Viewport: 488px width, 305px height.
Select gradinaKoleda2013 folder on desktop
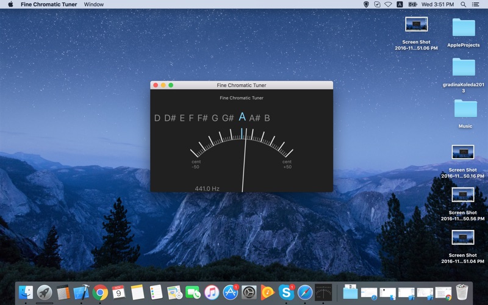(x=464, y=75)
